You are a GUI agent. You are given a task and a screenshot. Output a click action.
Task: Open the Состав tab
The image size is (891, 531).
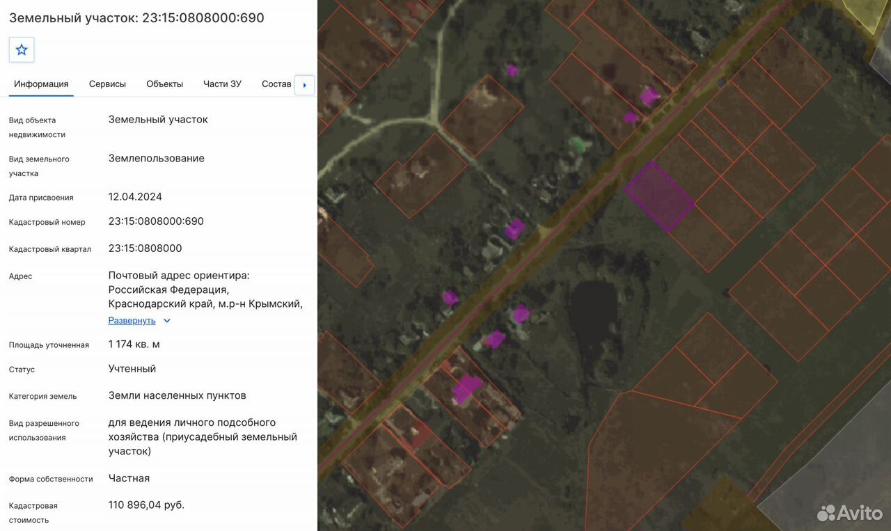tap(276, 84)
